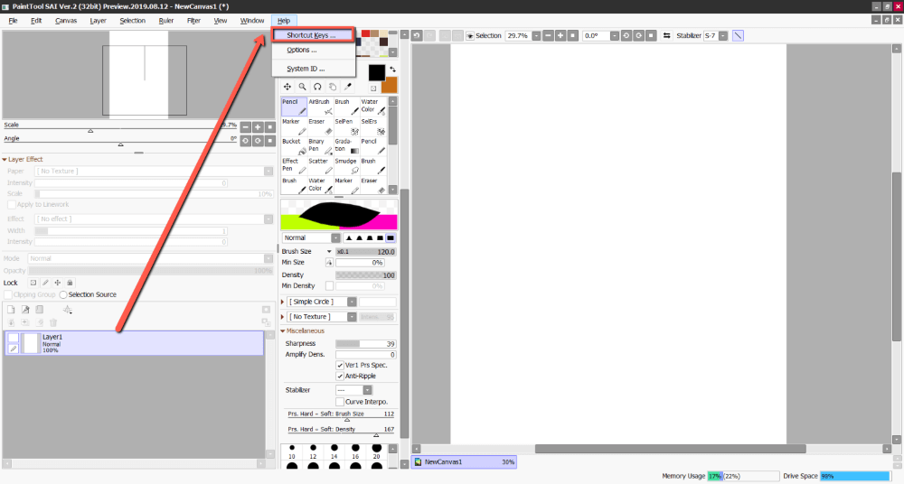Switch to the NewCanvas1 document tab
The height and width of the screenshot is (484, 904).
464,462
